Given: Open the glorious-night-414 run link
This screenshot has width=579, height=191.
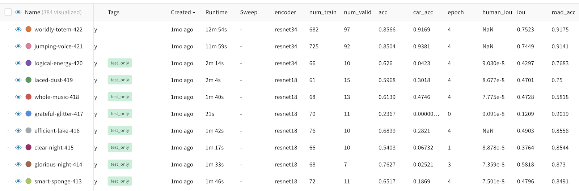Looking at the screenshot, I should [x=58, y=164].
